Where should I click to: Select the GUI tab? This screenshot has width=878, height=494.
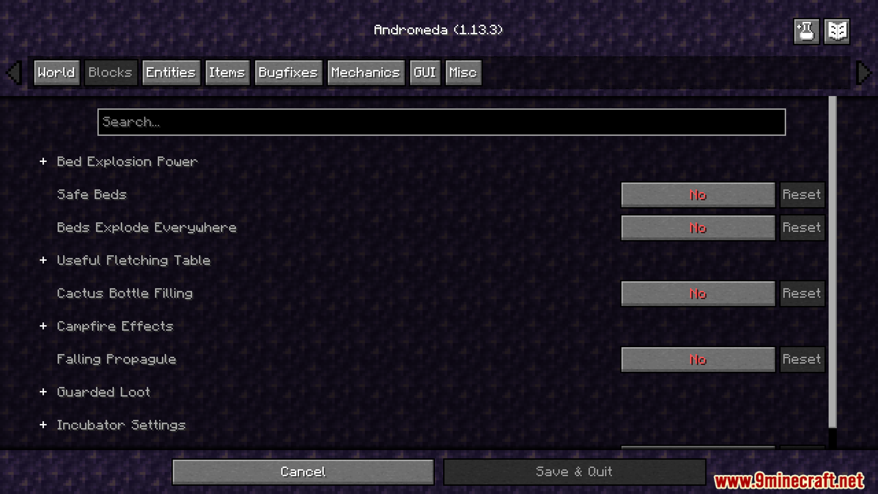tap(424, 72)
